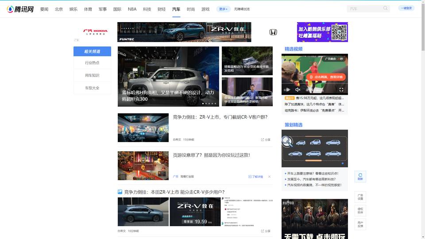
Task: Click the Tencent 腾讯网 logo
Action: (20, 9)
